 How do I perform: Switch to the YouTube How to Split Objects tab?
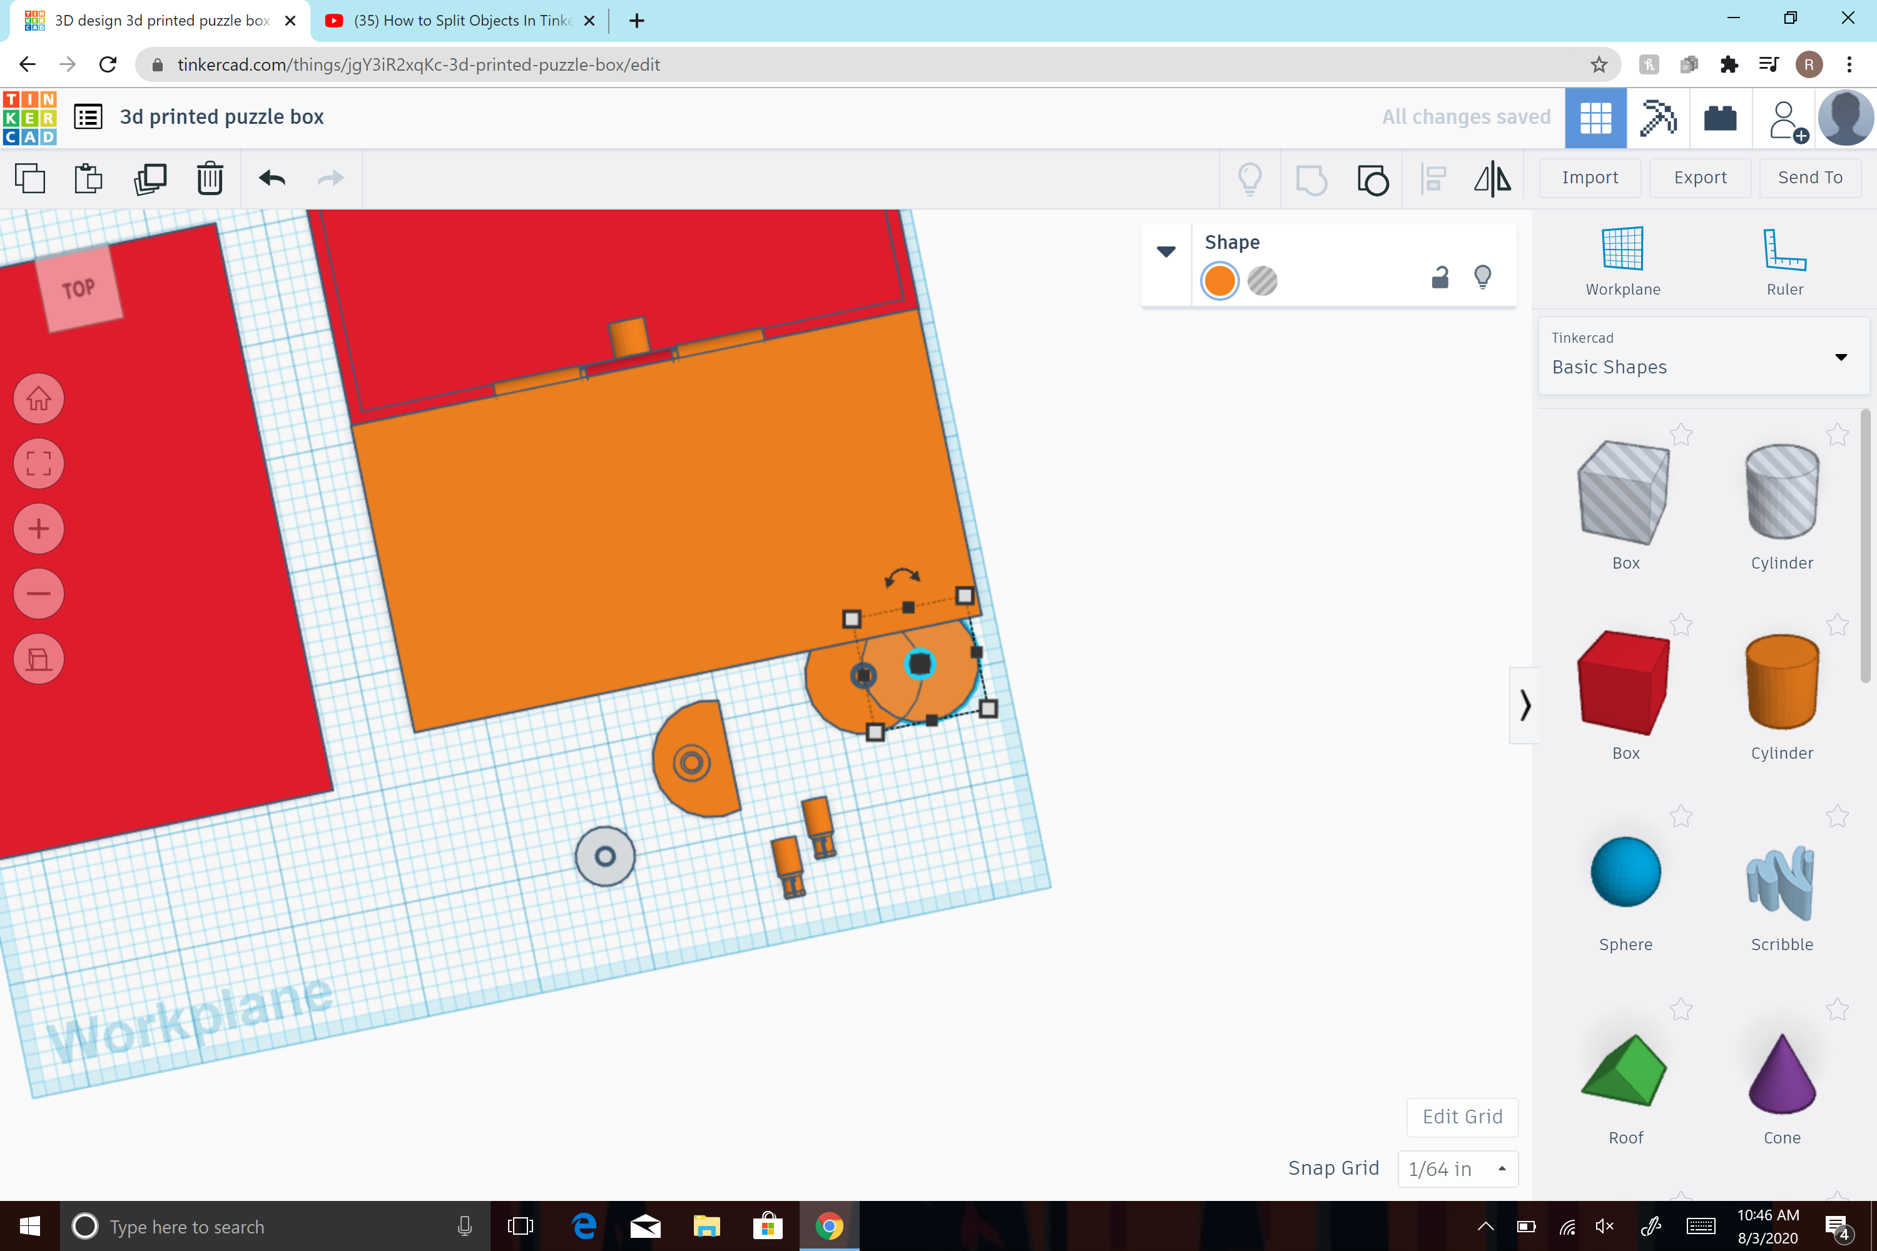[460, 21]
